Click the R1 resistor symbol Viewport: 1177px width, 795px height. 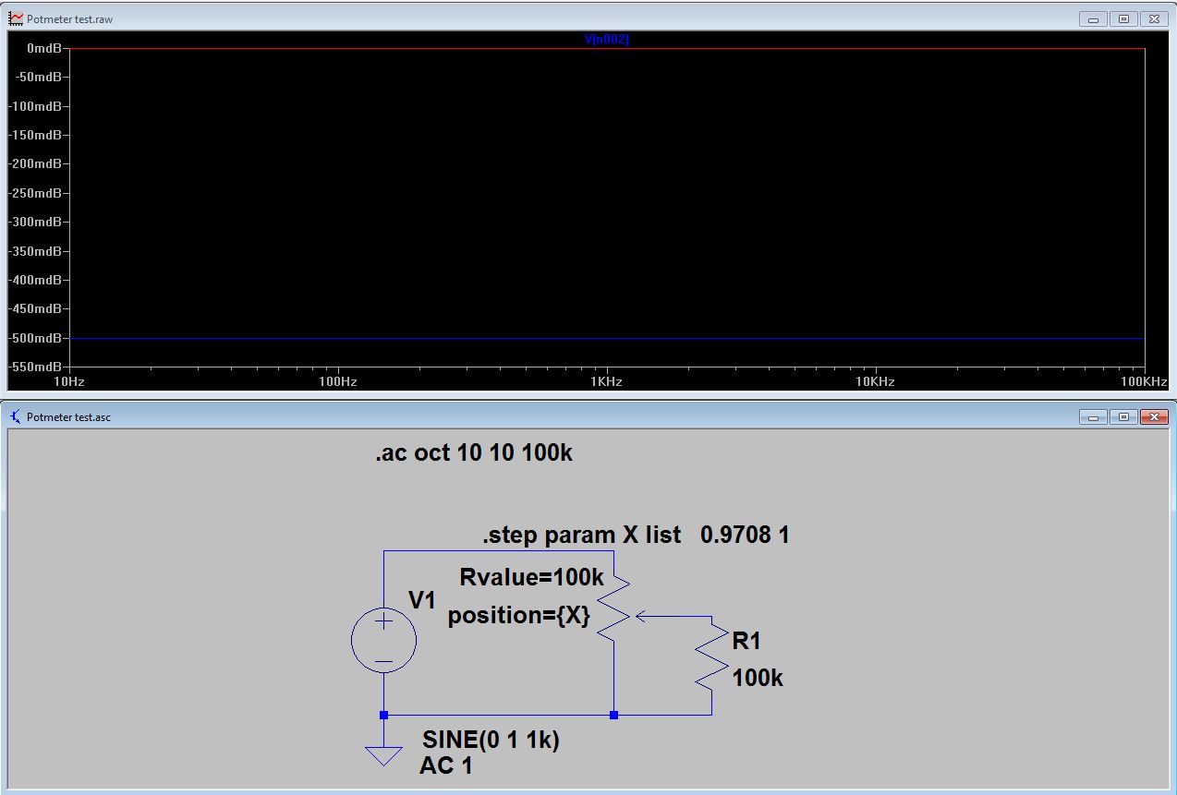pos(711,656)
